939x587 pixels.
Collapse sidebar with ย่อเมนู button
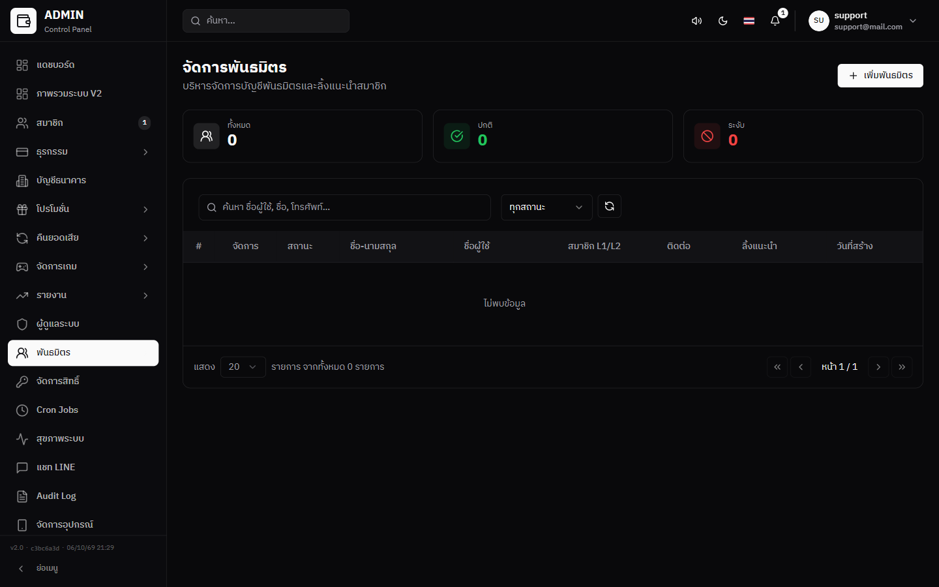point(83,568)
